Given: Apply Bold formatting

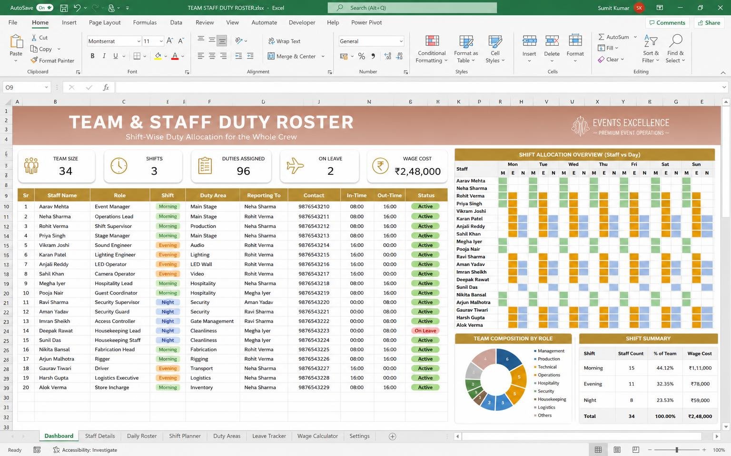Looking at the screenshot, I should (92, 56).
